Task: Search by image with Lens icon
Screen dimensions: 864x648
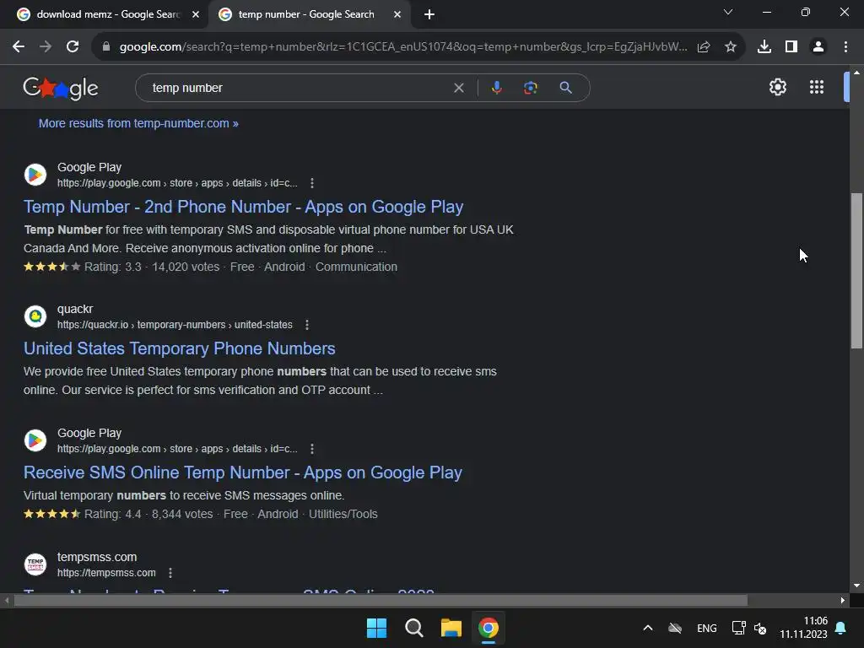Action: coord(530,88)
